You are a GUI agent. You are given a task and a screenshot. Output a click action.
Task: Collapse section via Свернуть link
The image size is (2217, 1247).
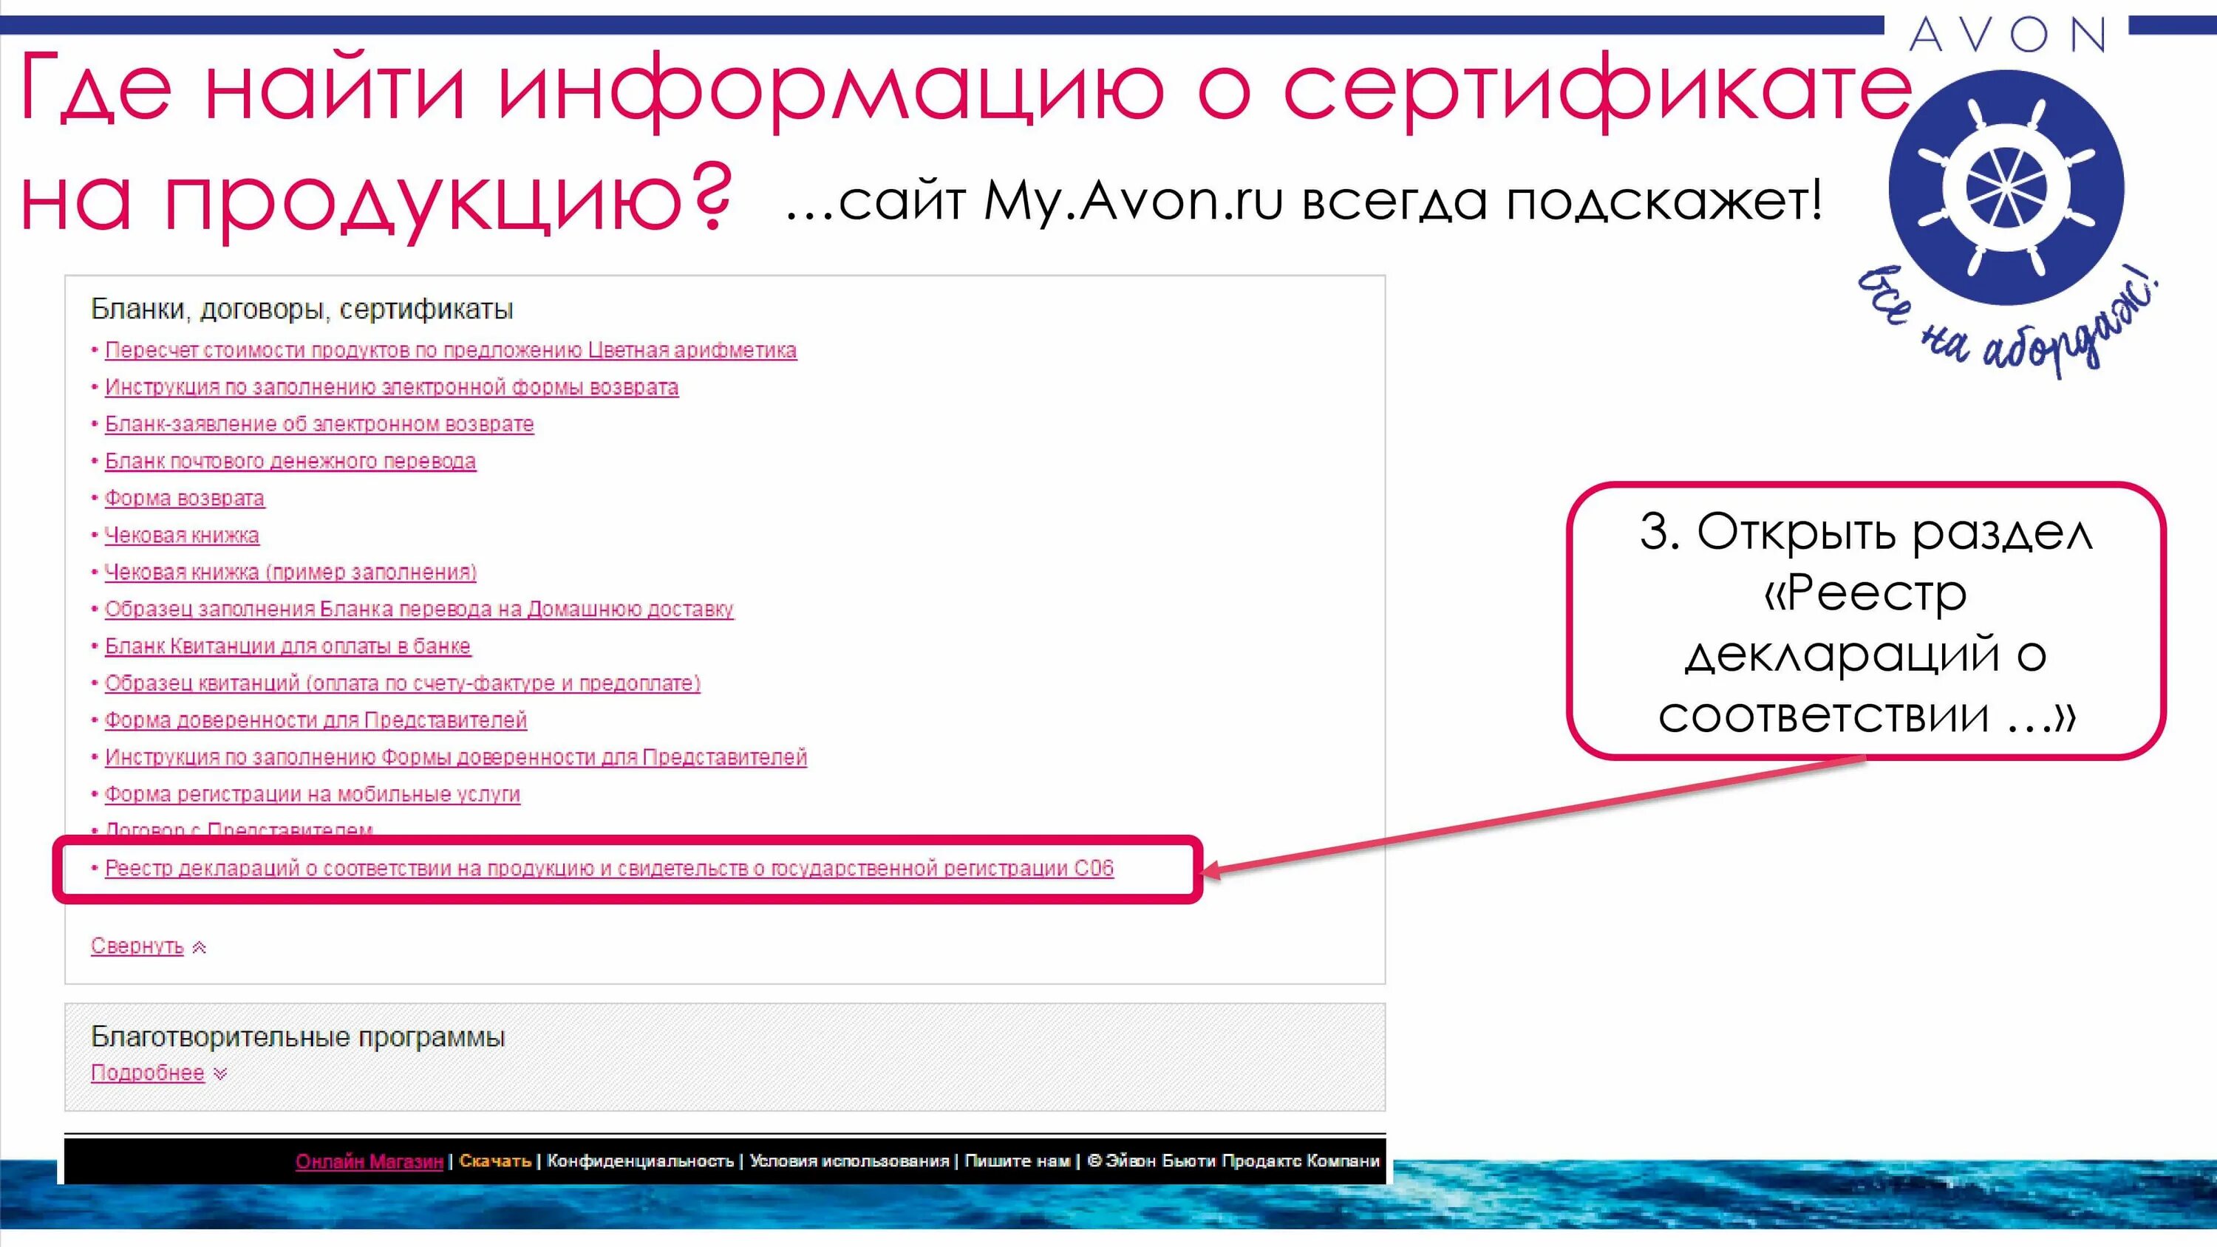[x=137, y=946]
